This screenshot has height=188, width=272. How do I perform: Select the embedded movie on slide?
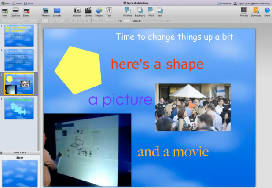click(87, 150)
